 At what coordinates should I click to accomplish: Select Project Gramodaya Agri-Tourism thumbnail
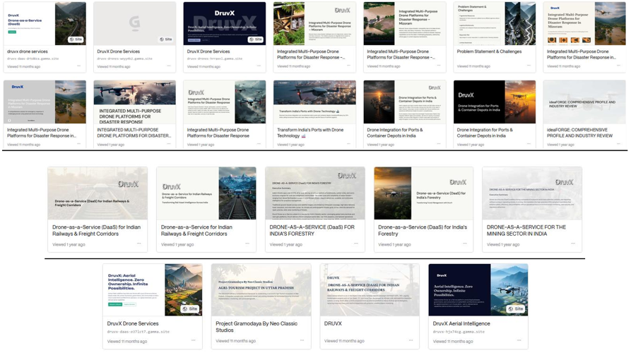point(261,290)
